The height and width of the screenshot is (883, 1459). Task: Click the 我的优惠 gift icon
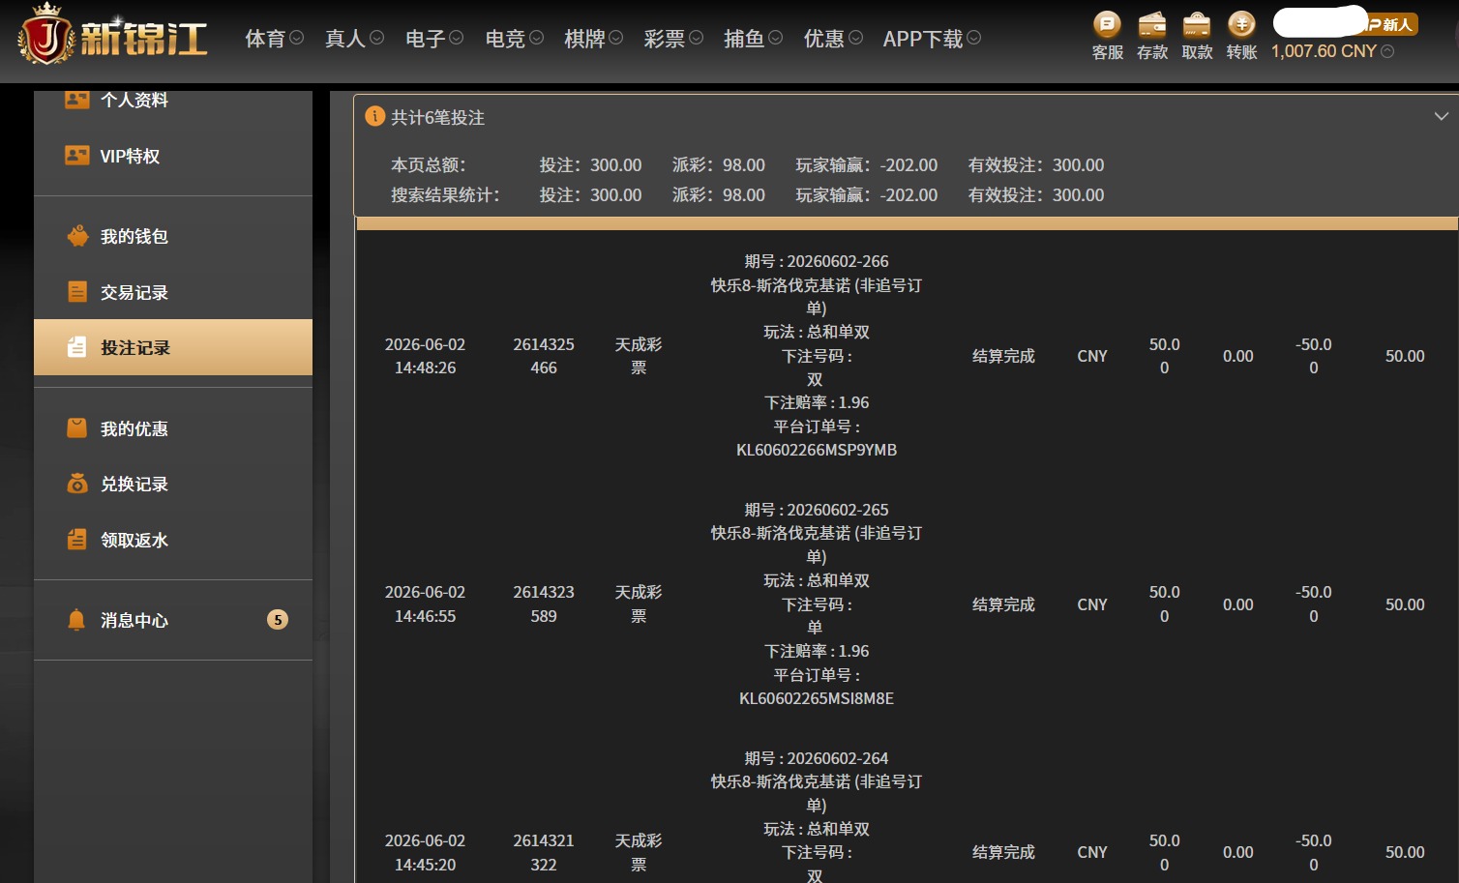(76, 427)
